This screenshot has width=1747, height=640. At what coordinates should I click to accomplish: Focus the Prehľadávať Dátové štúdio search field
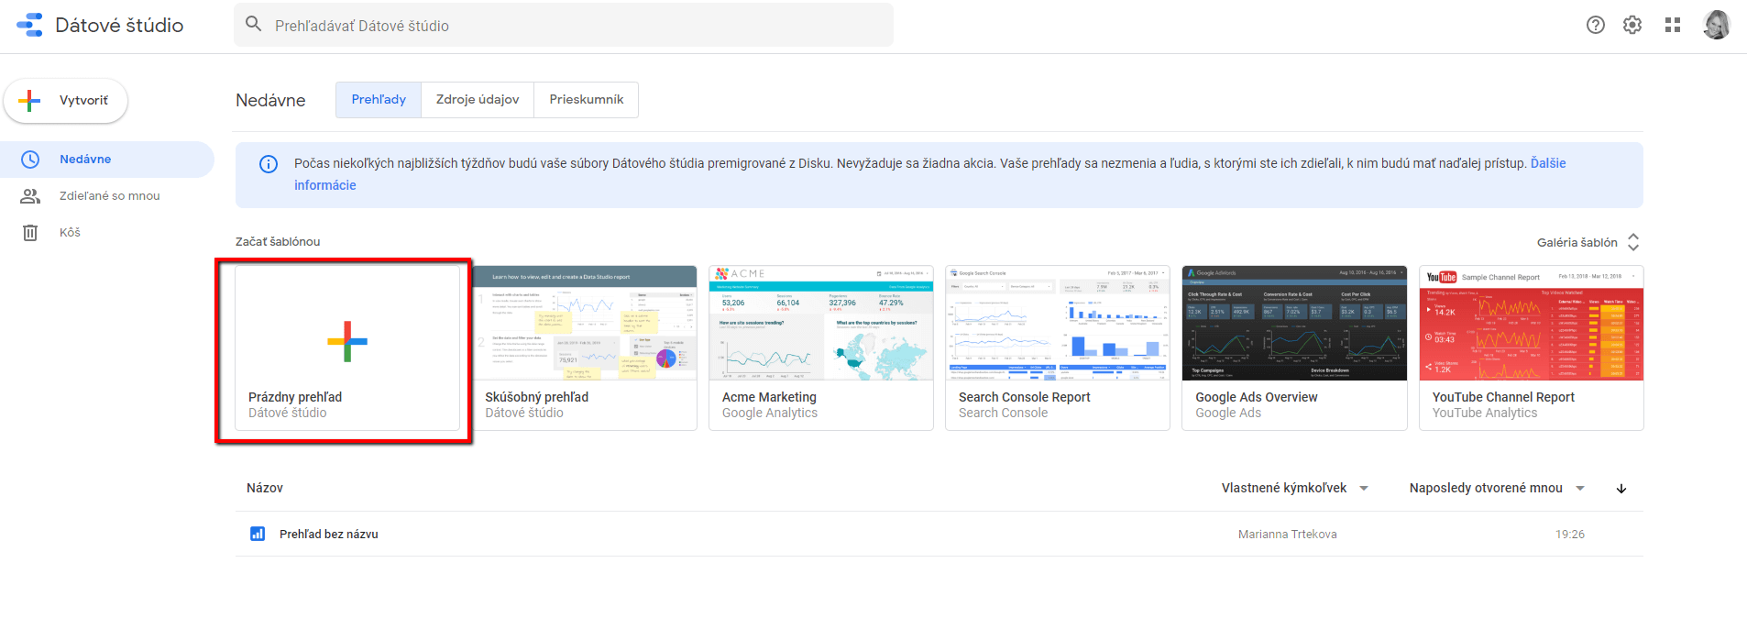pos(564,26)
